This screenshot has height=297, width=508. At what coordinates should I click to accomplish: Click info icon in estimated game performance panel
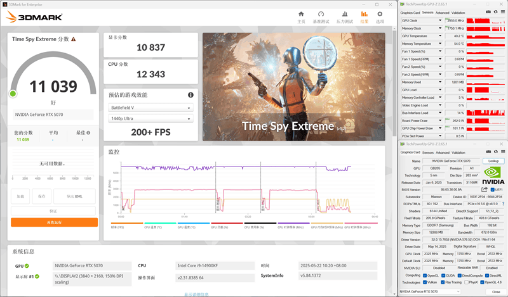point(190,95)
